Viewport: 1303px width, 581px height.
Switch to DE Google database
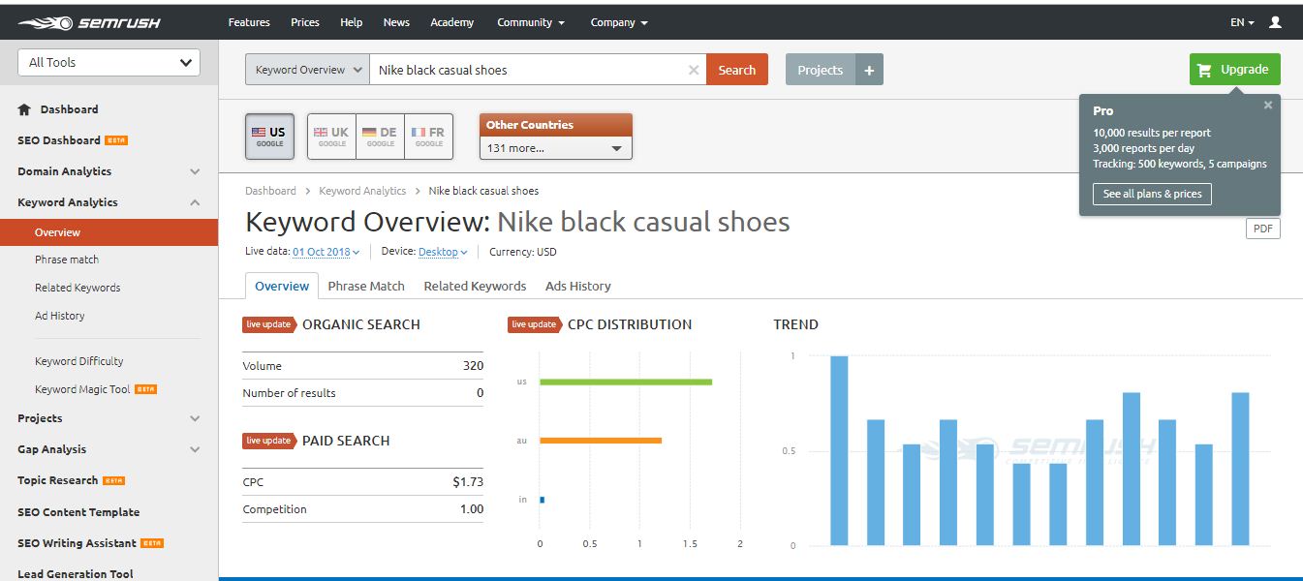pyautogui.click(x=380, y=137)
